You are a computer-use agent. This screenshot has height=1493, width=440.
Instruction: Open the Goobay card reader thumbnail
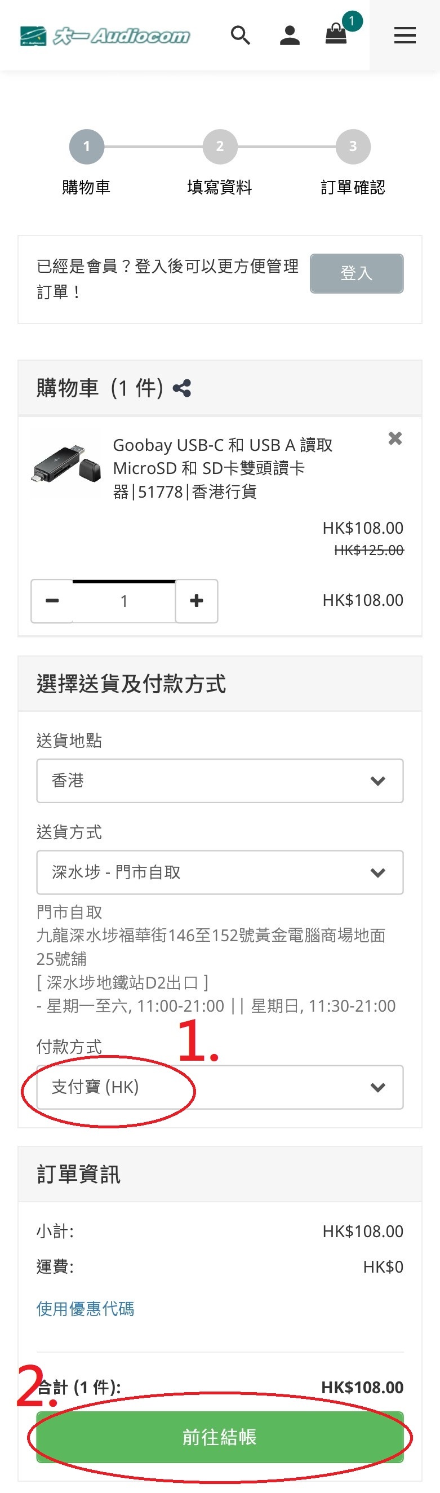[66, 464]
